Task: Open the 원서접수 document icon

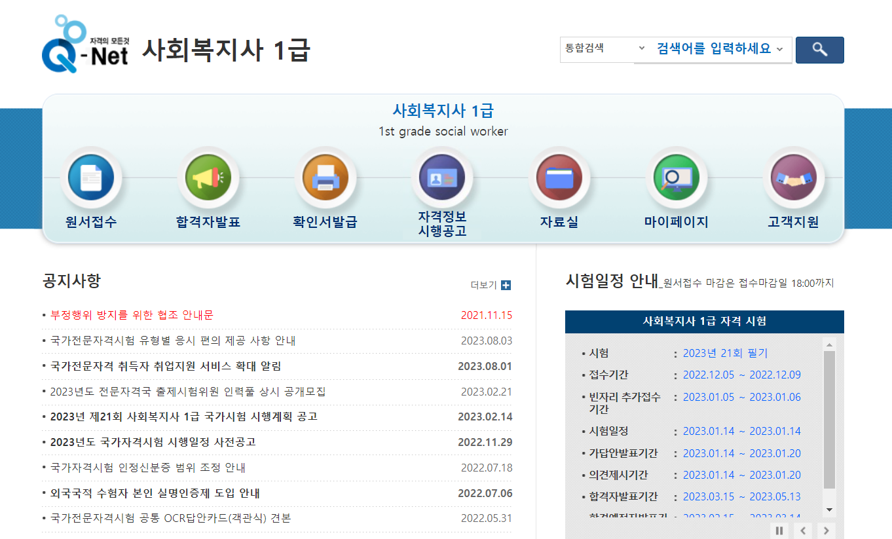Action: click(91, 177)
